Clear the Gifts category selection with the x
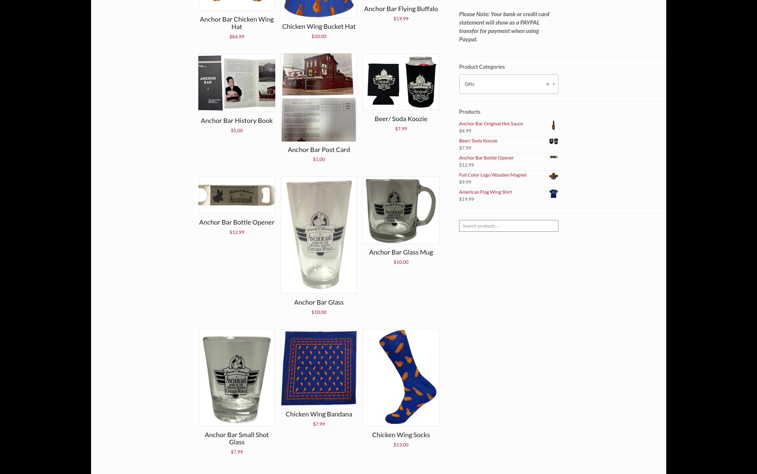757x474 pixels. [548, 84]
